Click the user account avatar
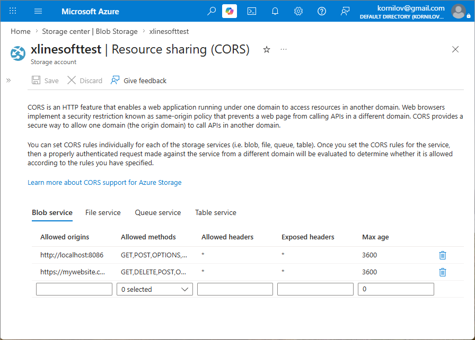 459,11
